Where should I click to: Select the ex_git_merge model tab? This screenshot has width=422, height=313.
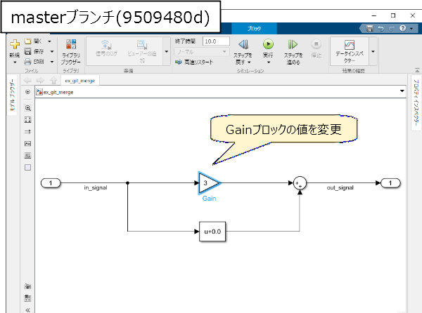tap(80, 81)
